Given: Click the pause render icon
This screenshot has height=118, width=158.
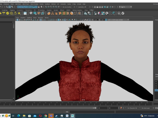Looking at the screenshot, I should coord(113,7).
